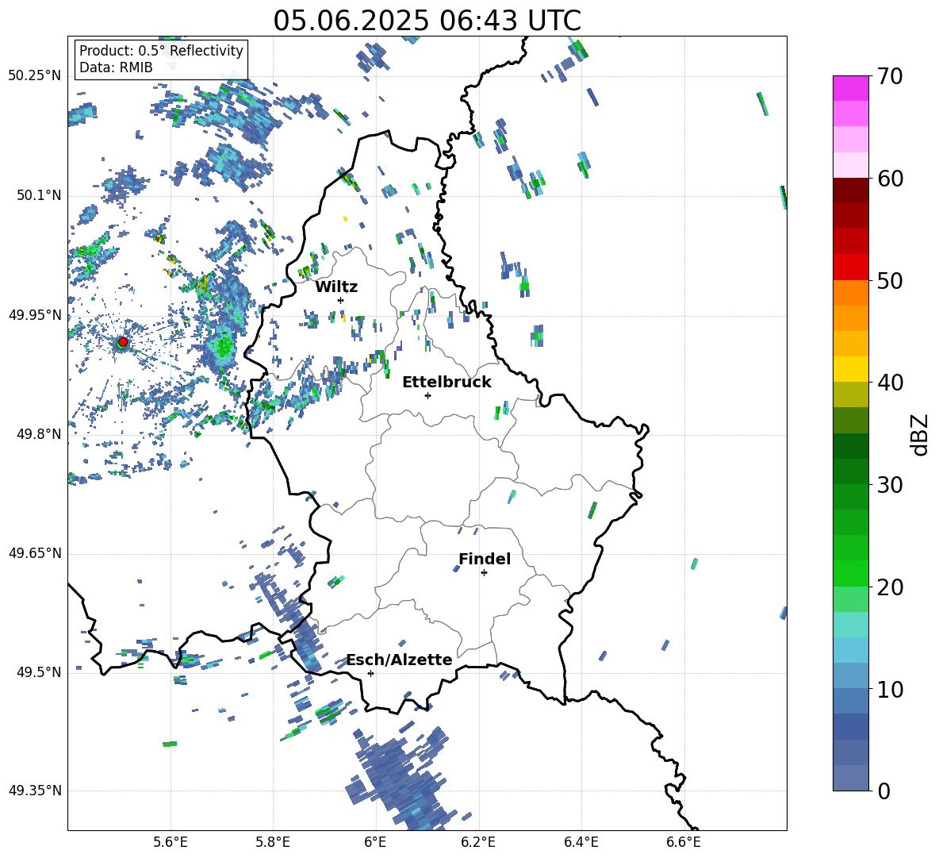Click the 6°E longitude label

tap(375, 842)
